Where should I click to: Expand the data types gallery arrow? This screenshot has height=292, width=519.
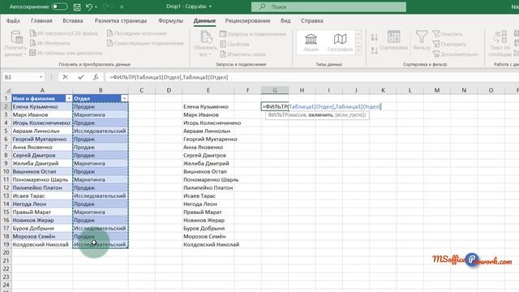coord(358,50)
